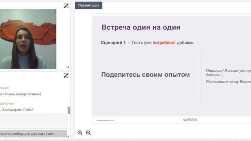Click slide title Встреча один на один
The height and width of the screenshot is (141, 251).
tap(141, 27)
